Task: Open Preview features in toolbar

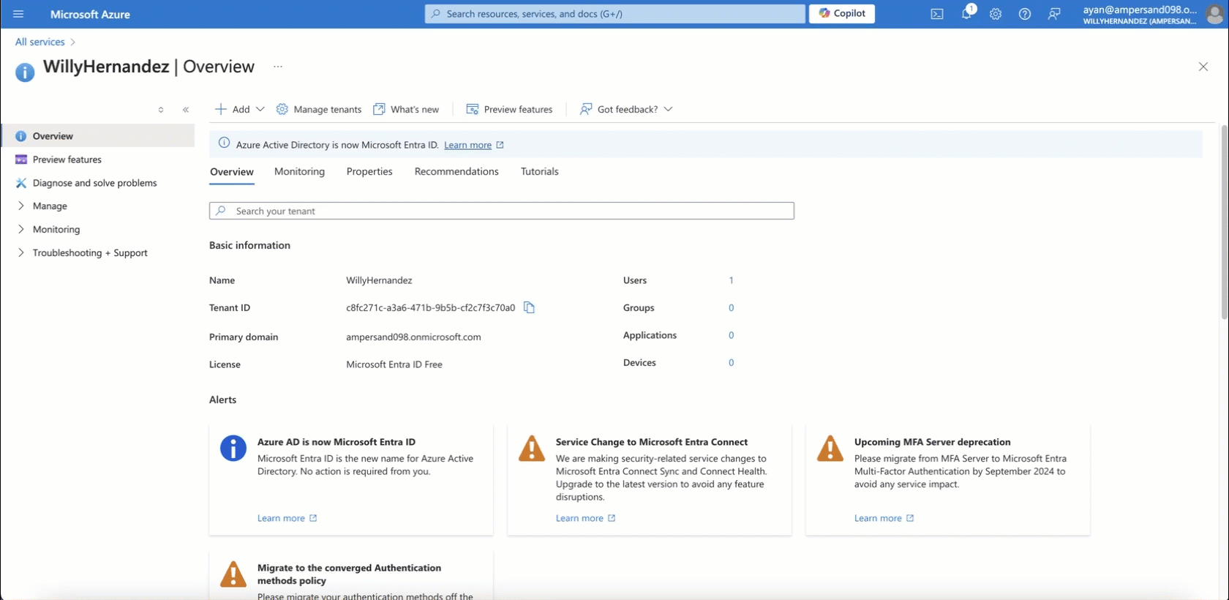Action: pyautogui.click(x=509, y=109)
